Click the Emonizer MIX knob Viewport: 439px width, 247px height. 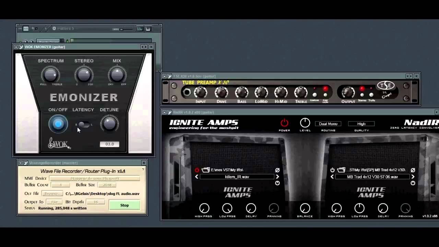pyautogui.click(x=117, y=74)
